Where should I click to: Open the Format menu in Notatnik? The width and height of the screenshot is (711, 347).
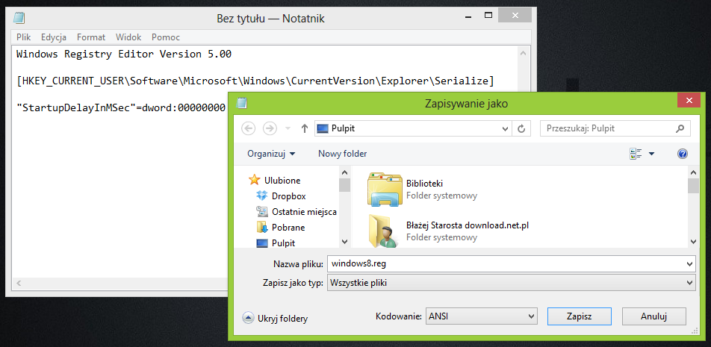tap(91, 37)
